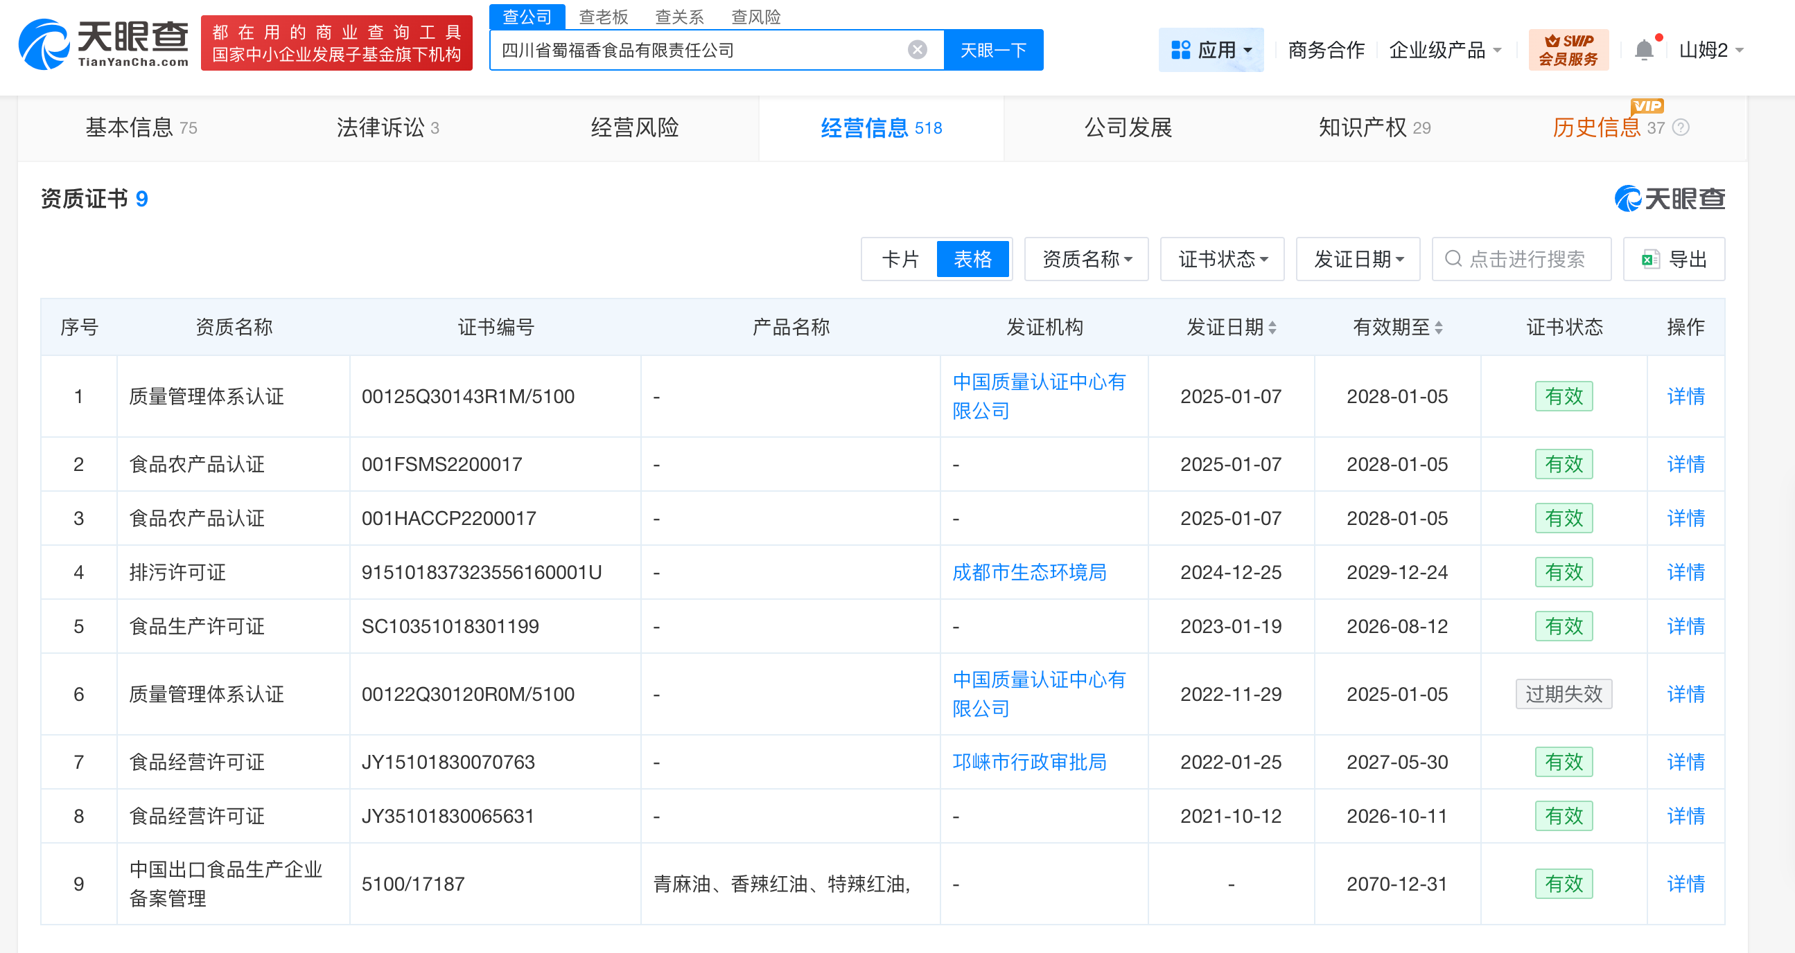Export table with Excel 导出 button
Viewport: 1795px width, 953px height.
[1674, 260]
